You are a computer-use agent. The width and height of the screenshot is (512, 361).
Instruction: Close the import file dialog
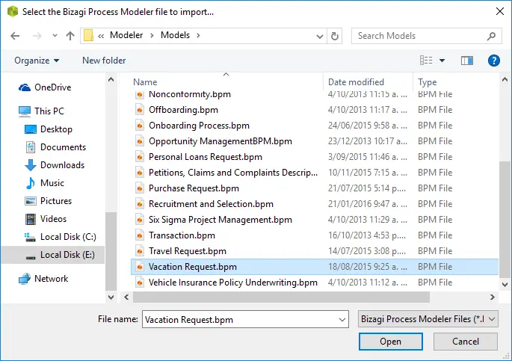click(x=499, y=11)
